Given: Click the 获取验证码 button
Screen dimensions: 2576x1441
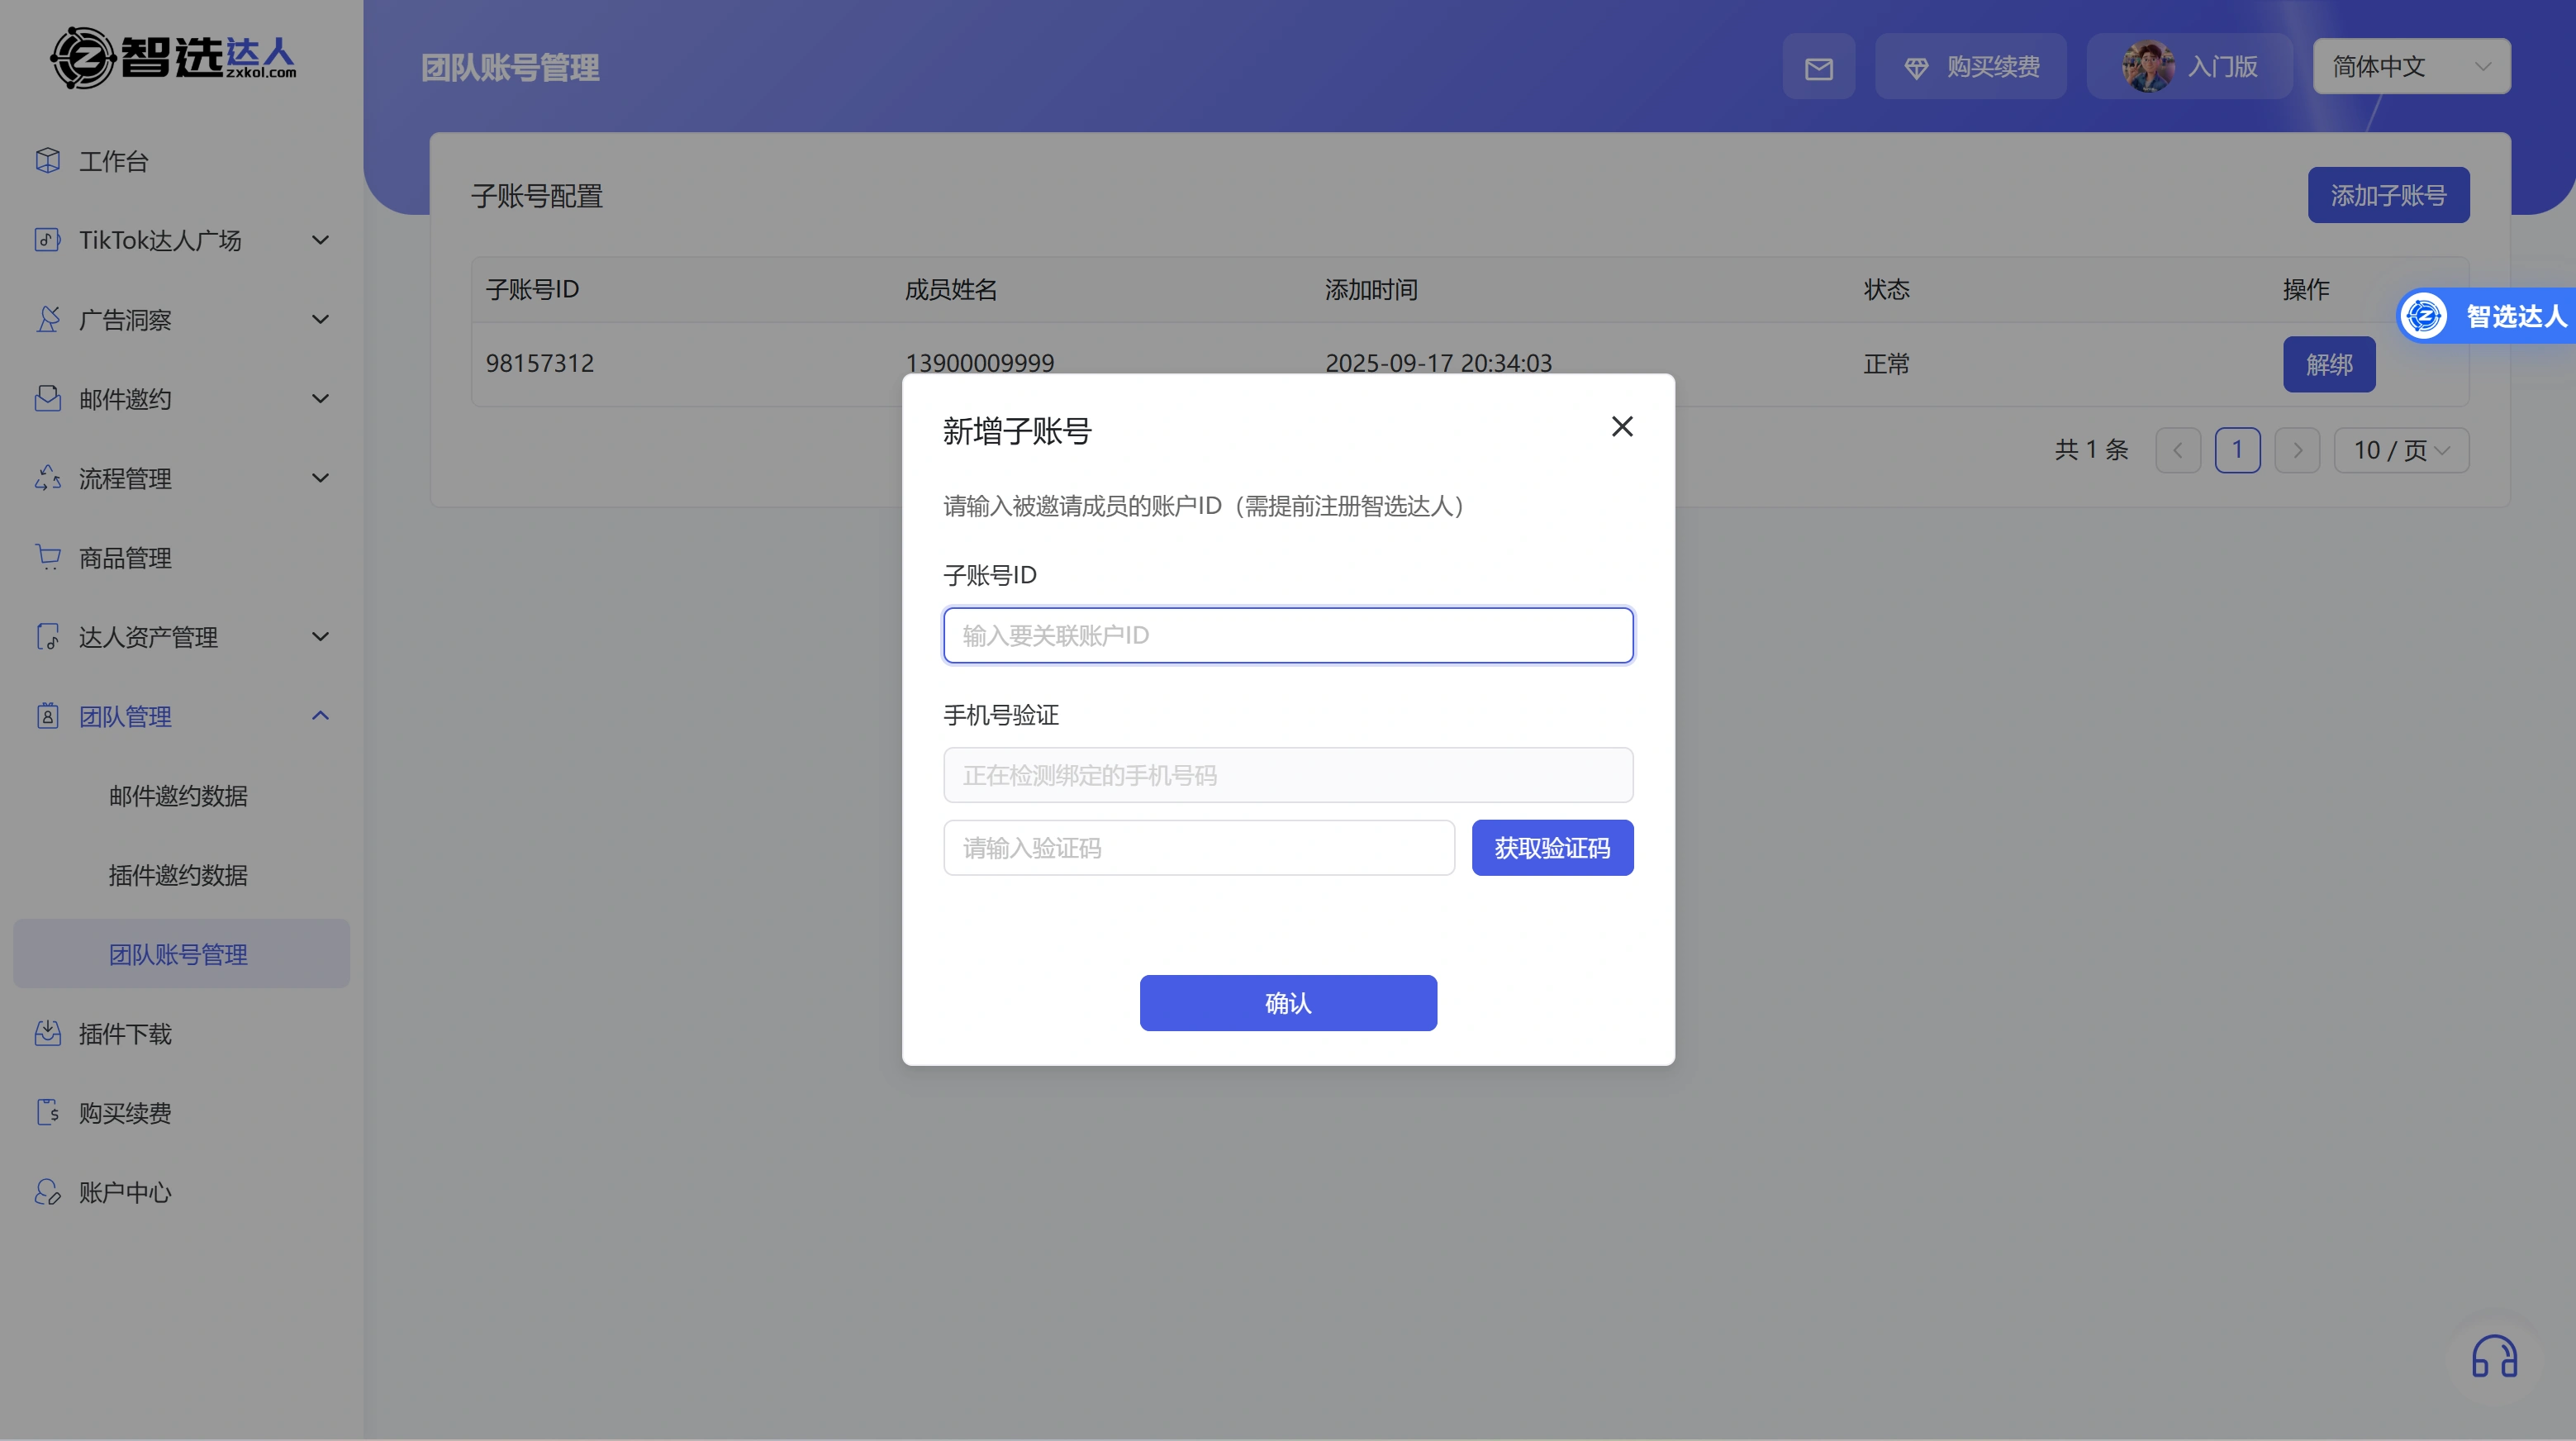Looking at the screenshot, I should point(1552,848).
